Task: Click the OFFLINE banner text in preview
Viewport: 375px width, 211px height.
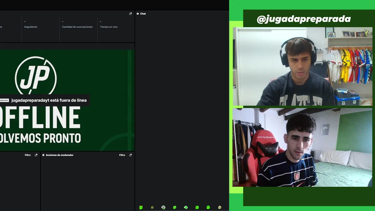Action: click(x=40, y=118)
